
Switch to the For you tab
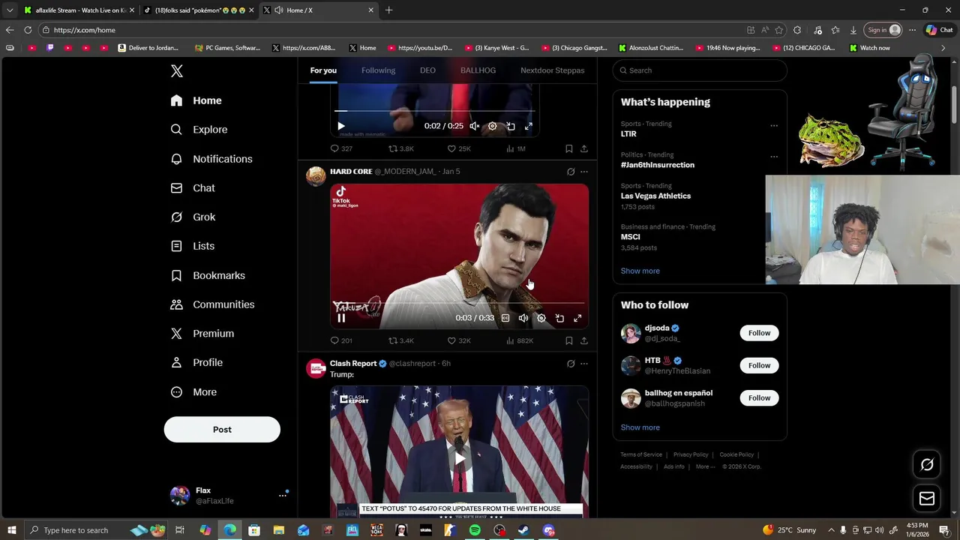coord(323,70)
